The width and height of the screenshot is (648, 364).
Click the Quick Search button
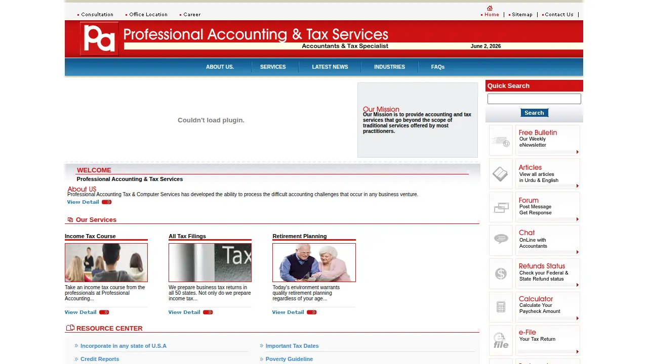tap(534, 113)
